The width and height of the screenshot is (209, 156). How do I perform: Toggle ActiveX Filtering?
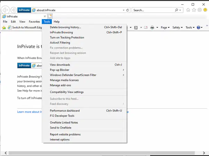point(84,43)
